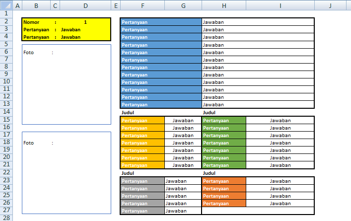The width and height of the screenshot is (351, 221).
Task: Click the Jawaban cell in column G row 25
Action: pos(183,196)
